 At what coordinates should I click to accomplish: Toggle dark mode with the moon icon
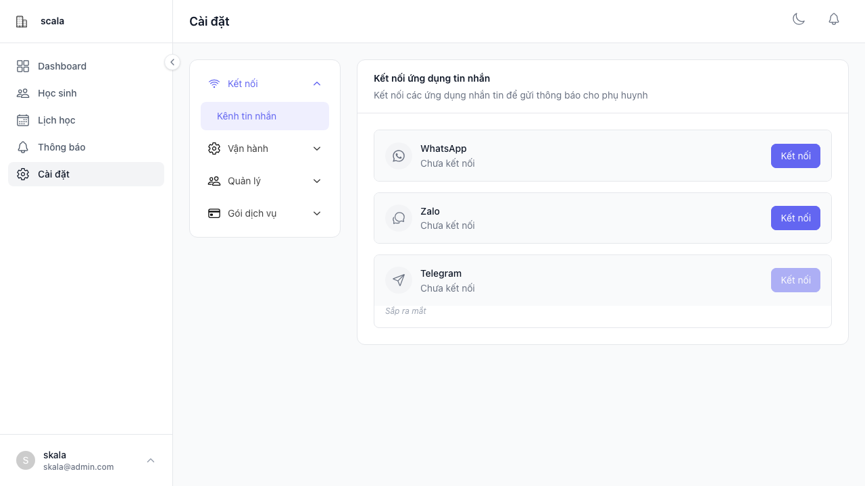(799, 20)
